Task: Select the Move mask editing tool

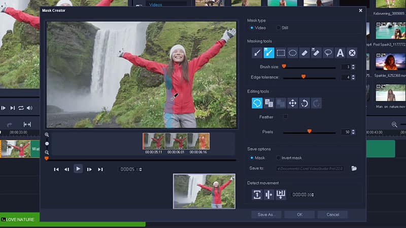Action: click(292, 103)
